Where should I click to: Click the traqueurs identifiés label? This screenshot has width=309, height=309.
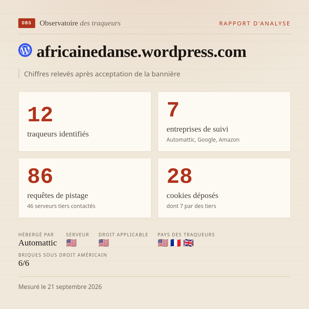[58, 134]
